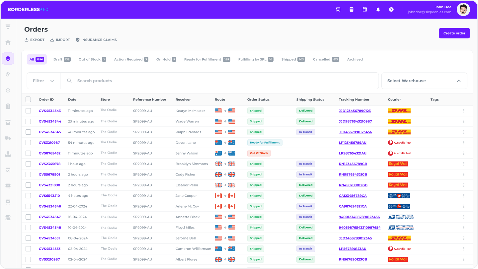Select checkbox for order GVS8765432

[28, 153]
